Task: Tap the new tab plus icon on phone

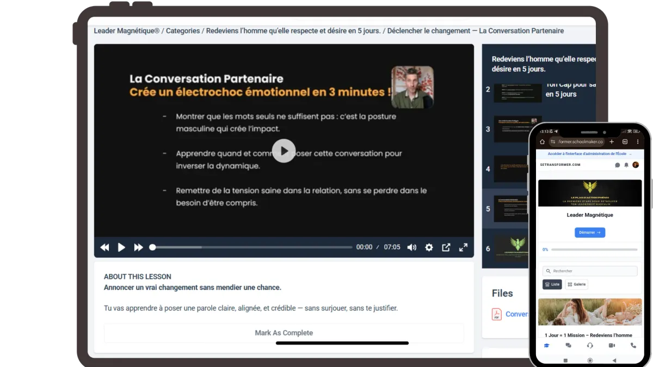Action: 612,142
